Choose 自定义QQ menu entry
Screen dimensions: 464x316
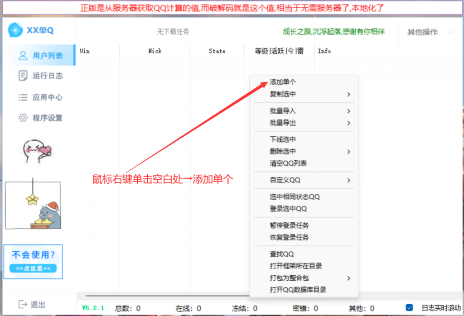[304, 180]
